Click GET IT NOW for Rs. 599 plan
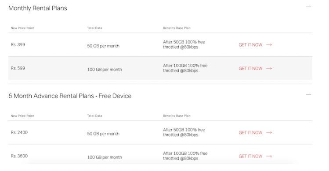 coord(250,68)
